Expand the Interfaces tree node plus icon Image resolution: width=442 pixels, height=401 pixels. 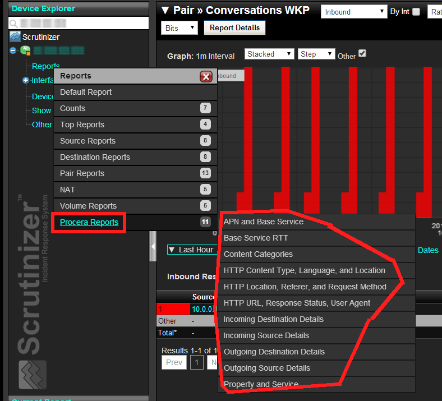[26, 80]
